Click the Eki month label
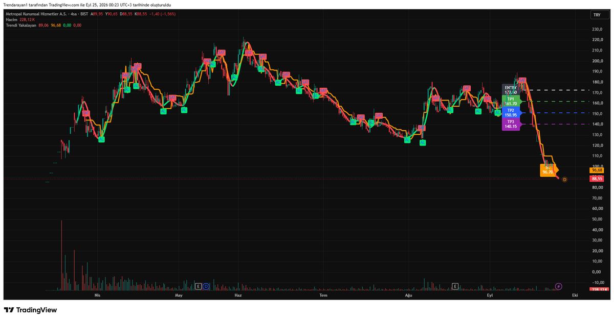The width and height of the screenshot is (614, 320). (575, 295)
